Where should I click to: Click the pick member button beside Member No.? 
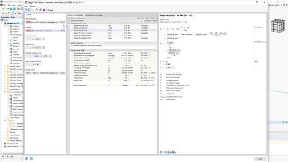44,48
